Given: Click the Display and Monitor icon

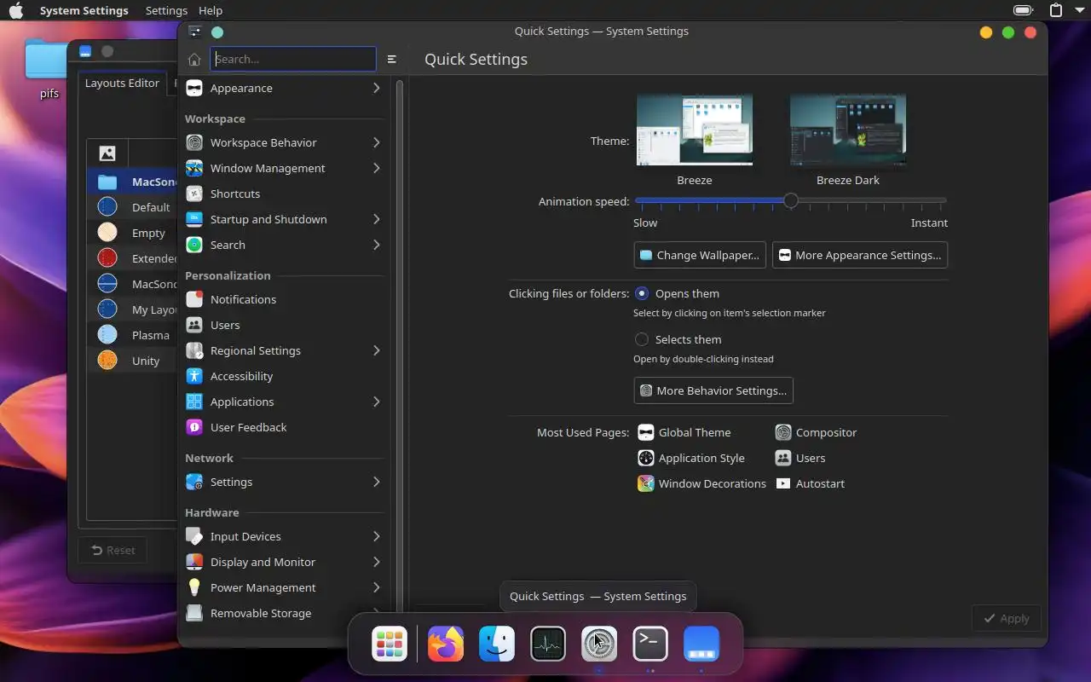Looking at the screenshot, I should coord(194,562).
